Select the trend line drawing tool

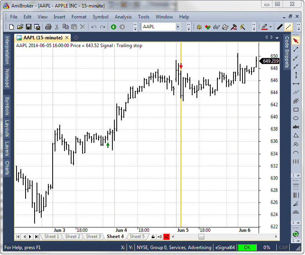[x=296, y=49]
